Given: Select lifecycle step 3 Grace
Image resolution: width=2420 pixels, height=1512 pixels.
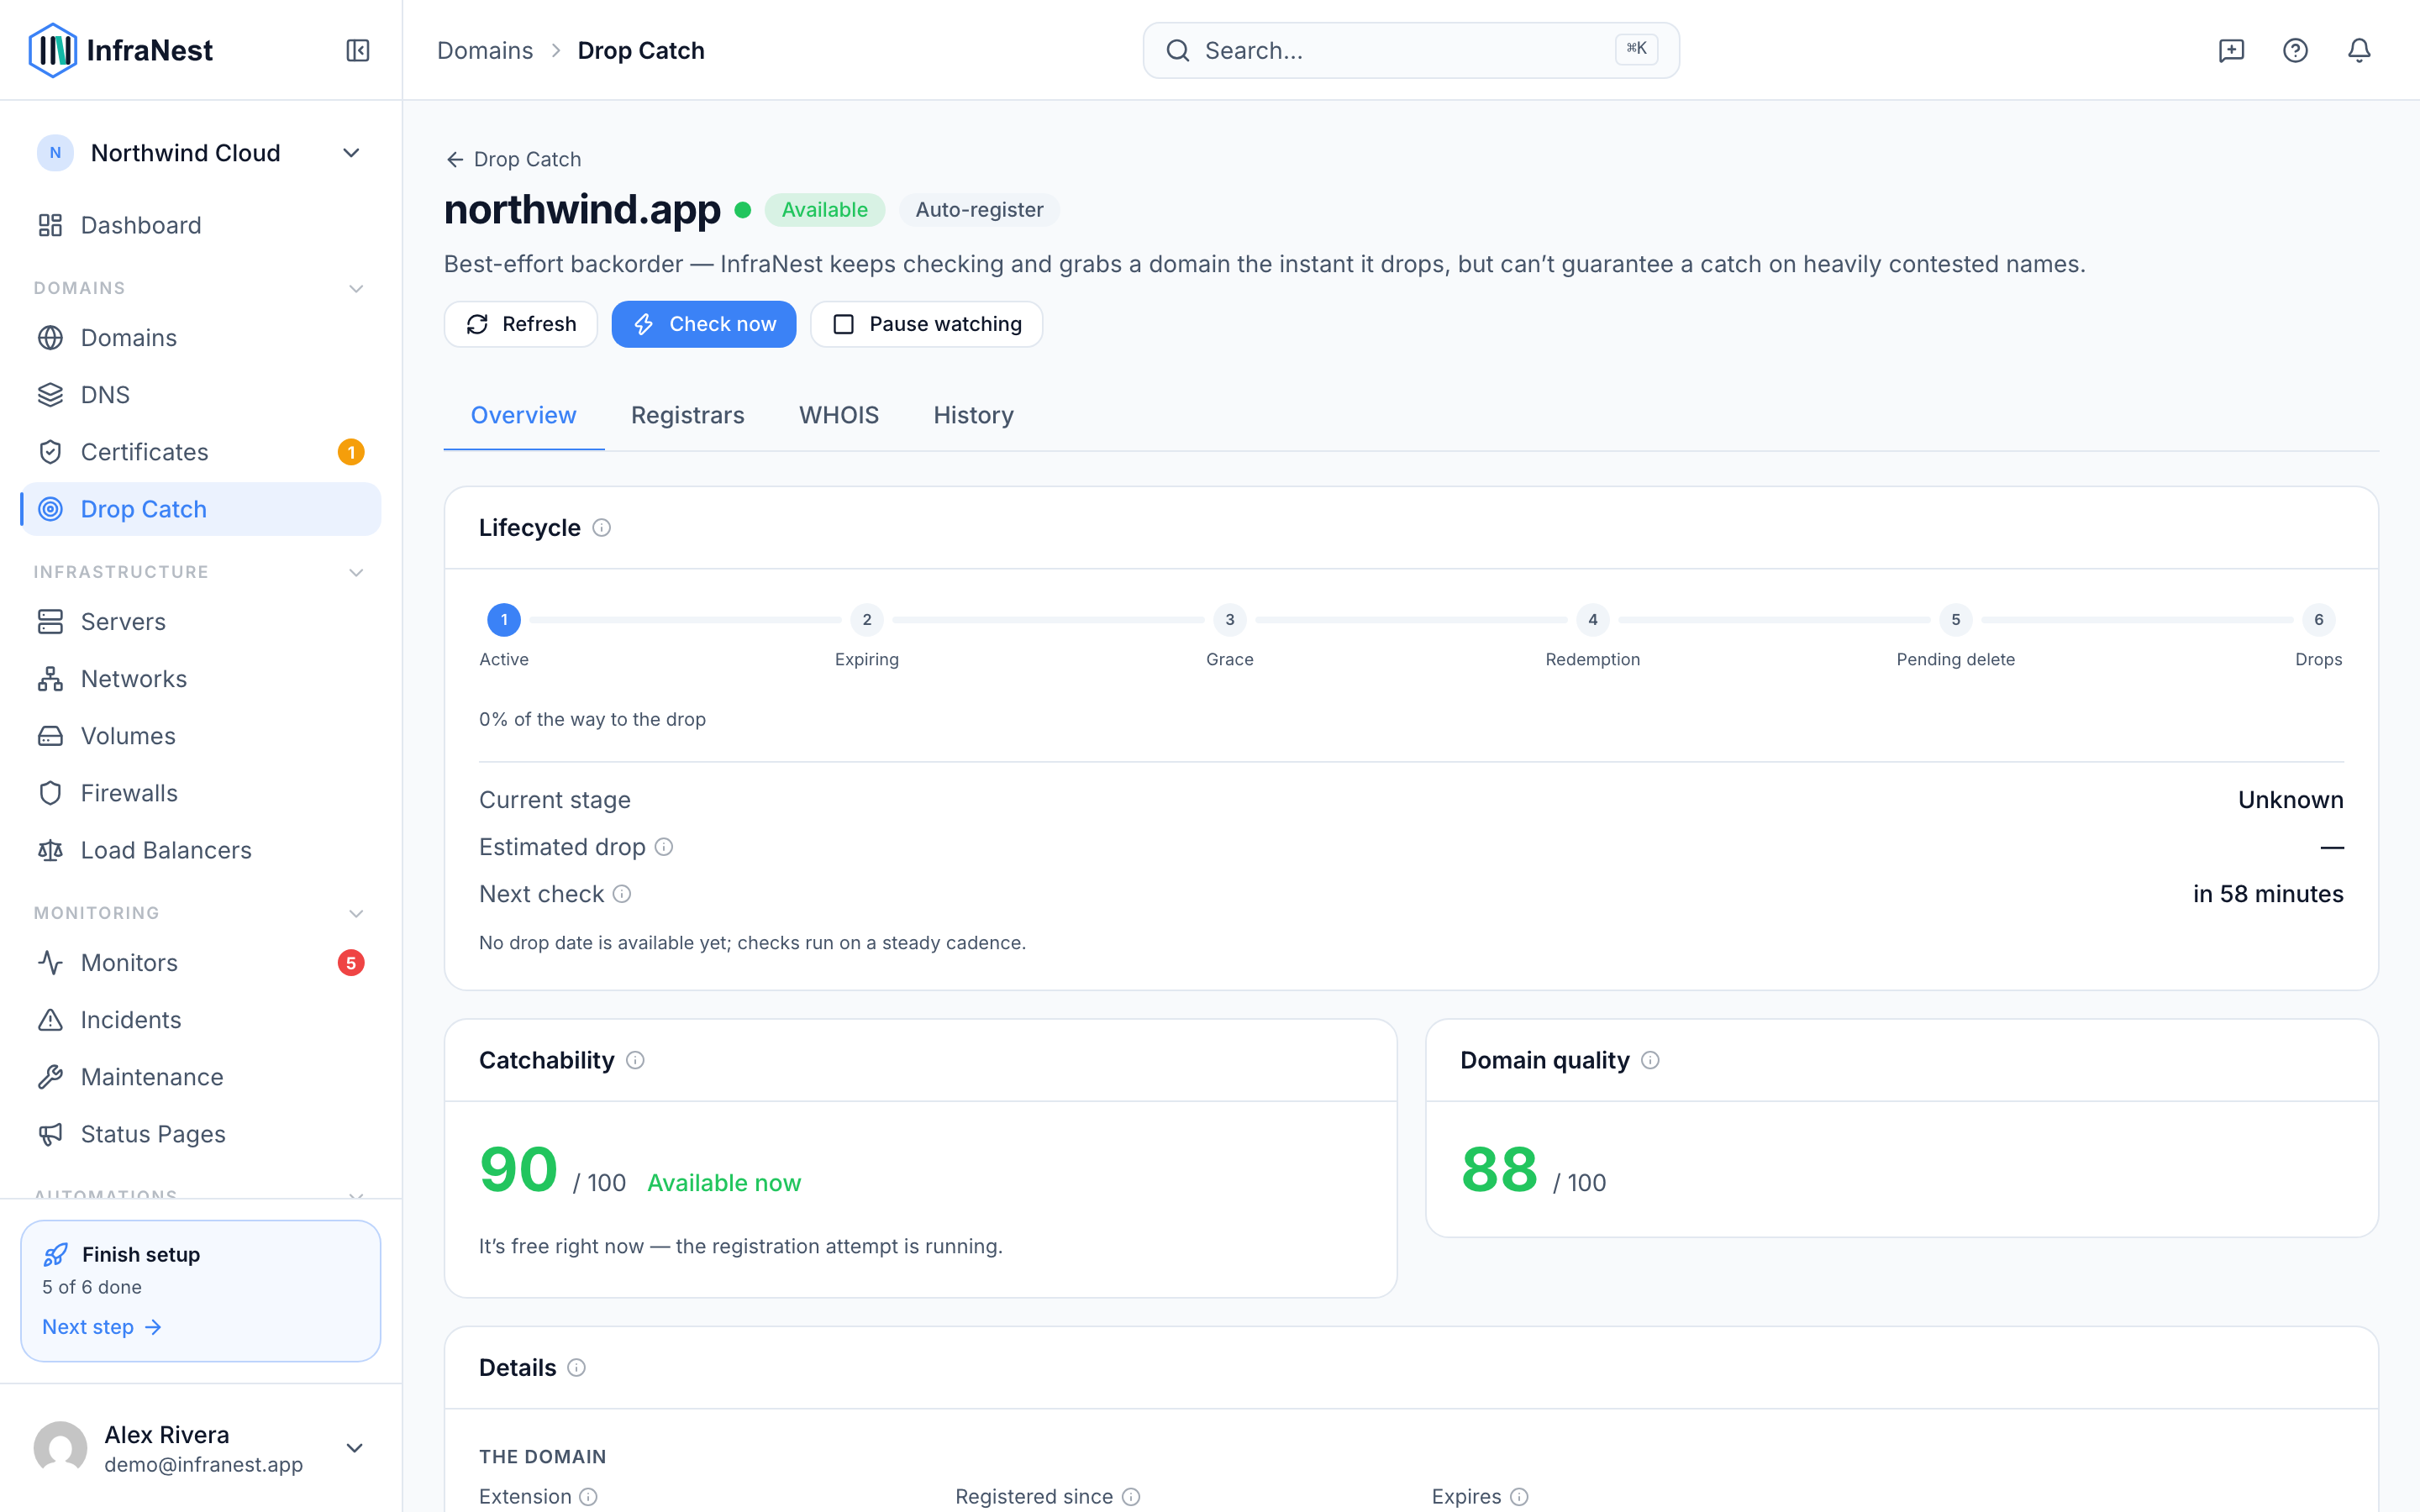Looking at the screenshot, I should (1230, 620).
